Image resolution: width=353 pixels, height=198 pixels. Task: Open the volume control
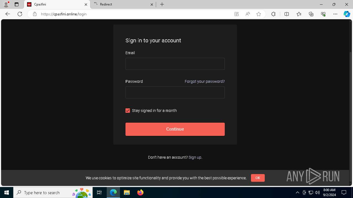(x=317, y=193)
